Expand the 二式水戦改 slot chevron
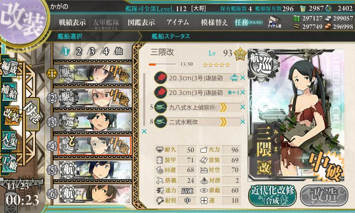 223,122
